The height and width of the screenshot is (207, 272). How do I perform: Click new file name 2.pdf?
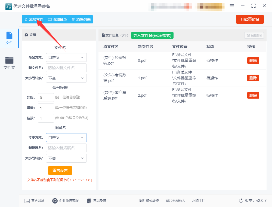[142, 95]
